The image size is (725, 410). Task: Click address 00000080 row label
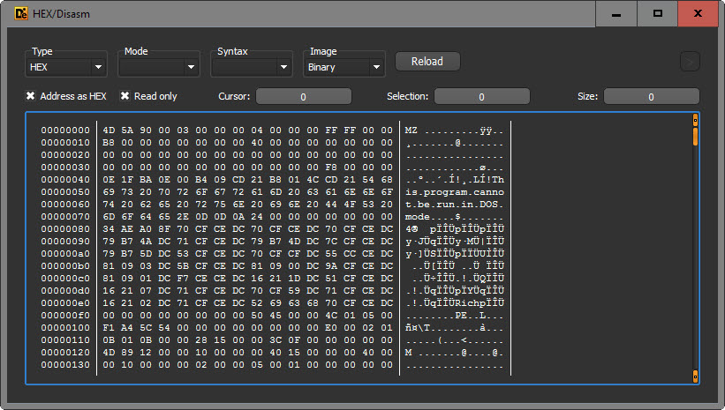65,229
